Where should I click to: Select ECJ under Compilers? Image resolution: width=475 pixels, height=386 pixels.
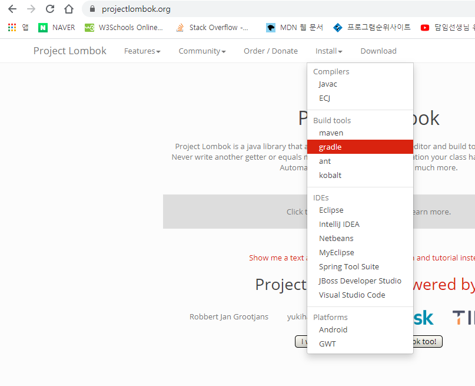(x=360, y=98)
